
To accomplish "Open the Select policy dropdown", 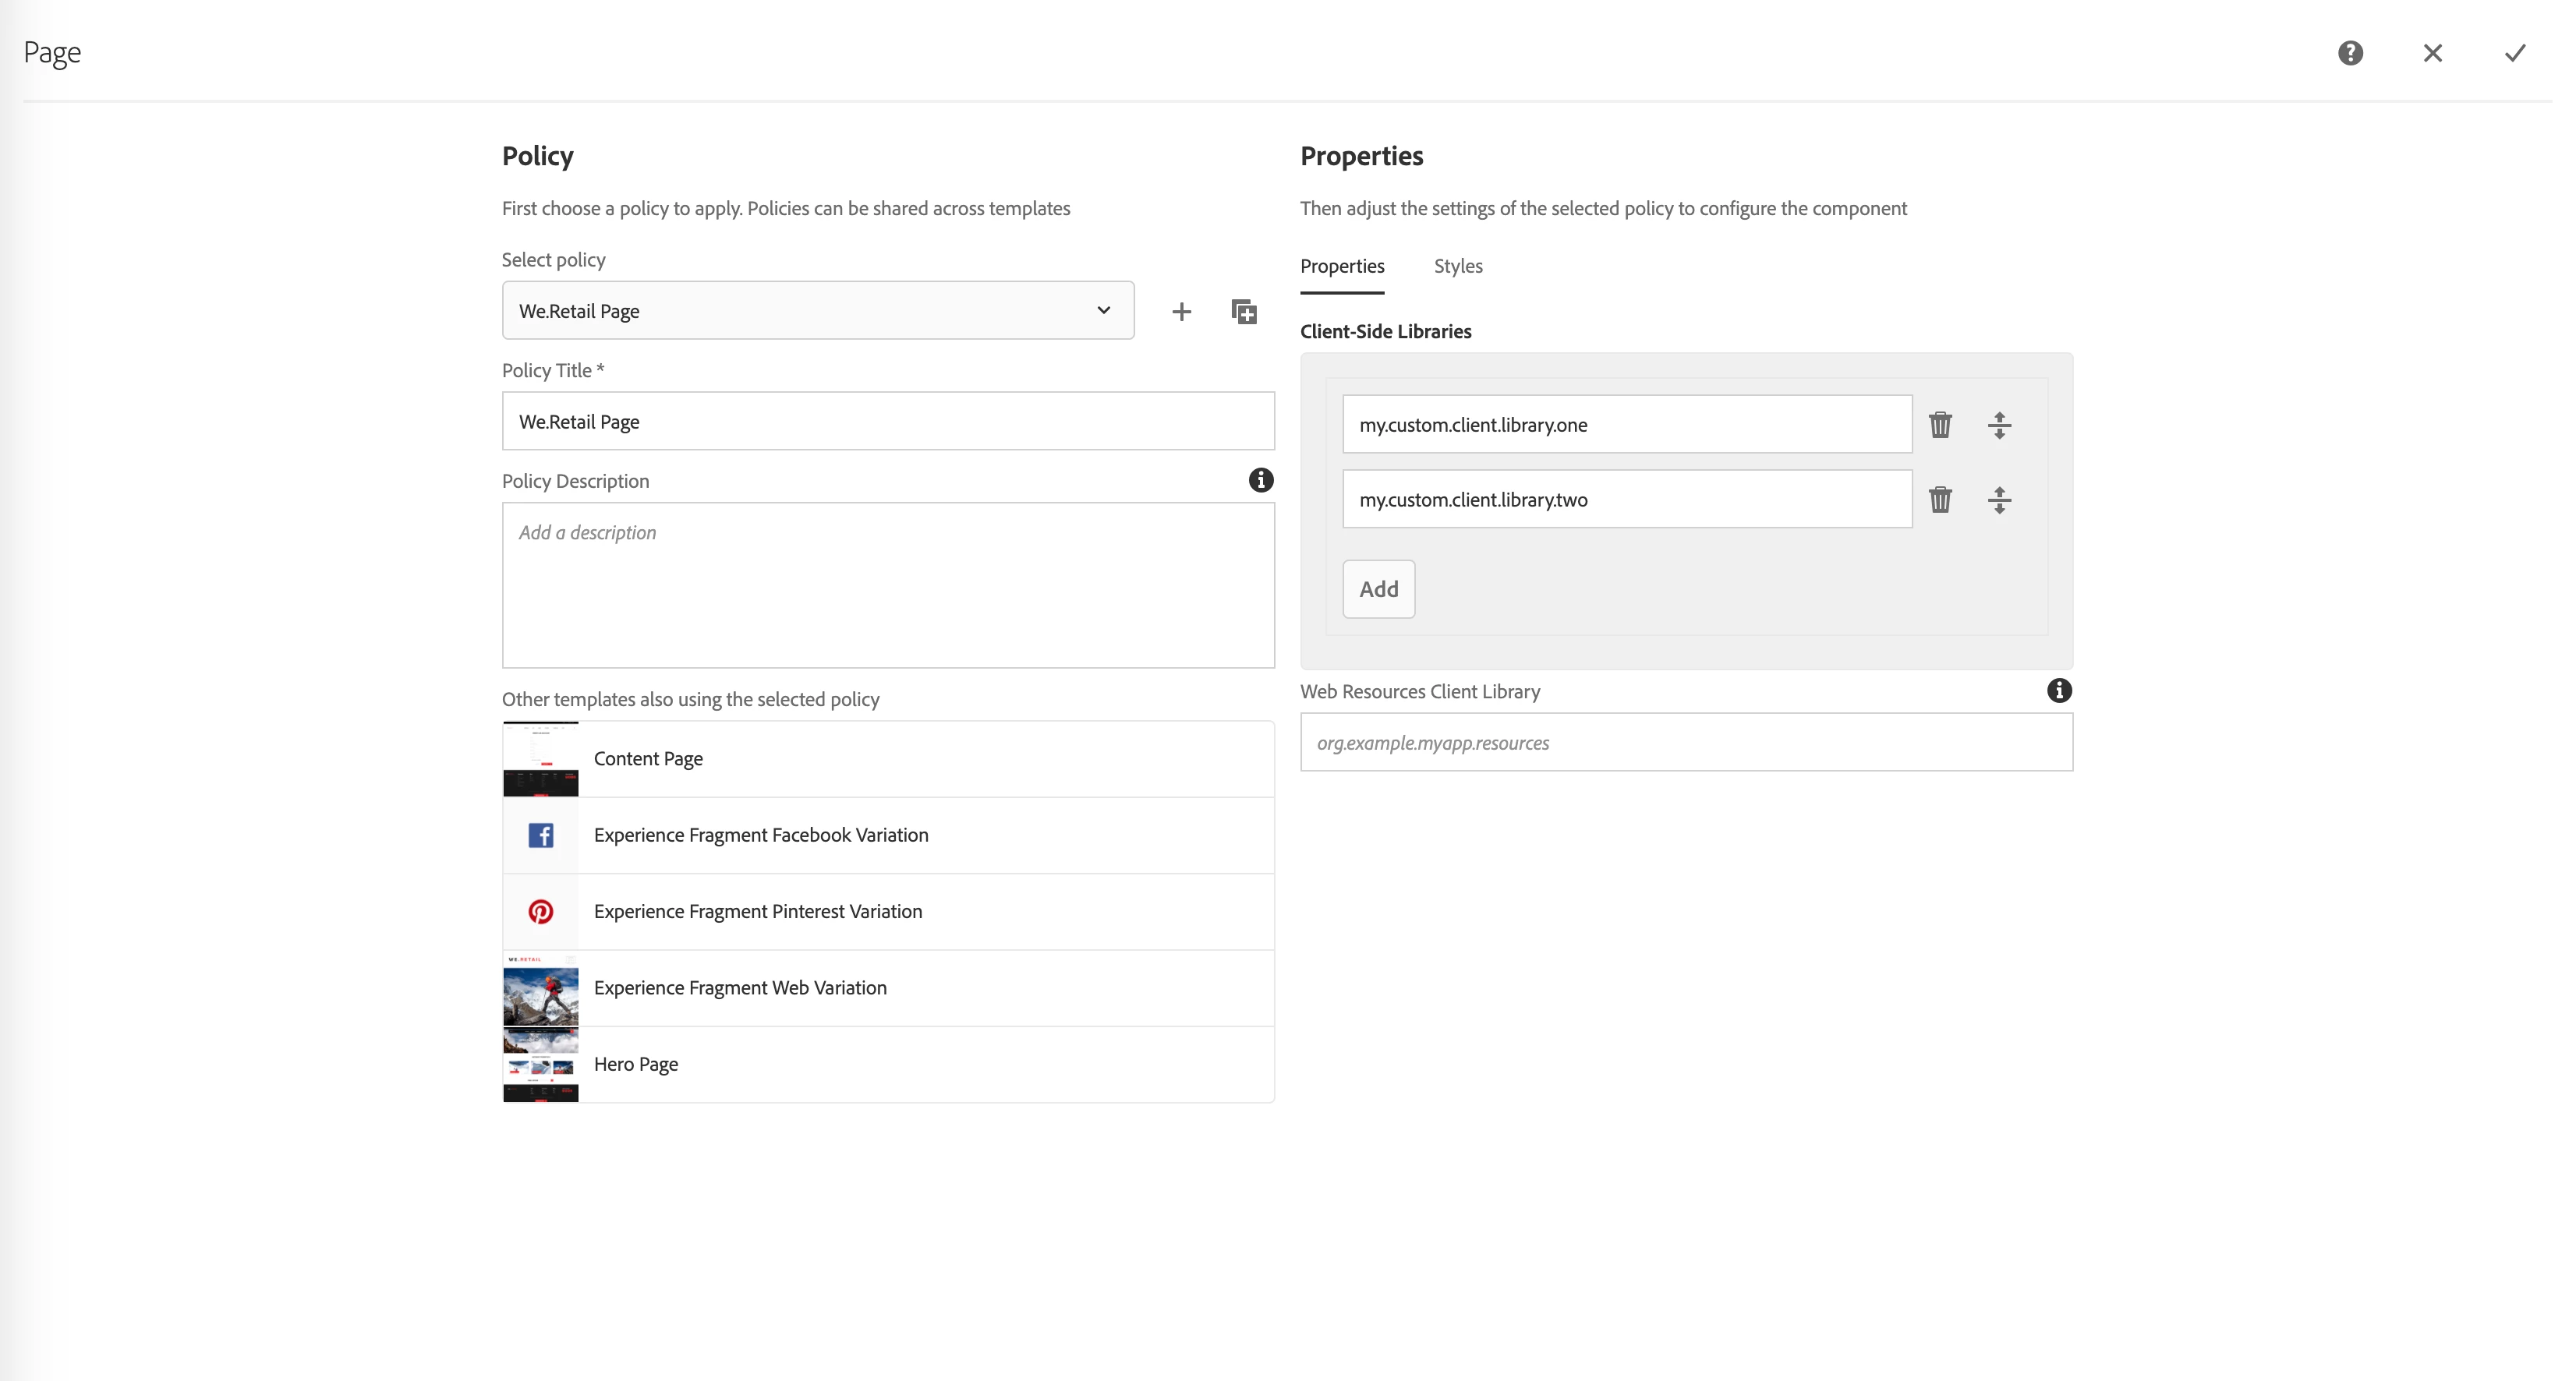I will point(817,311).
